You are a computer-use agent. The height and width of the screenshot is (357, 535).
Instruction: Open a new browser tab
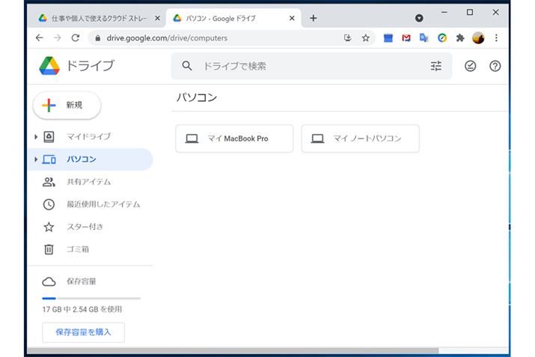[x=314, y=18]
